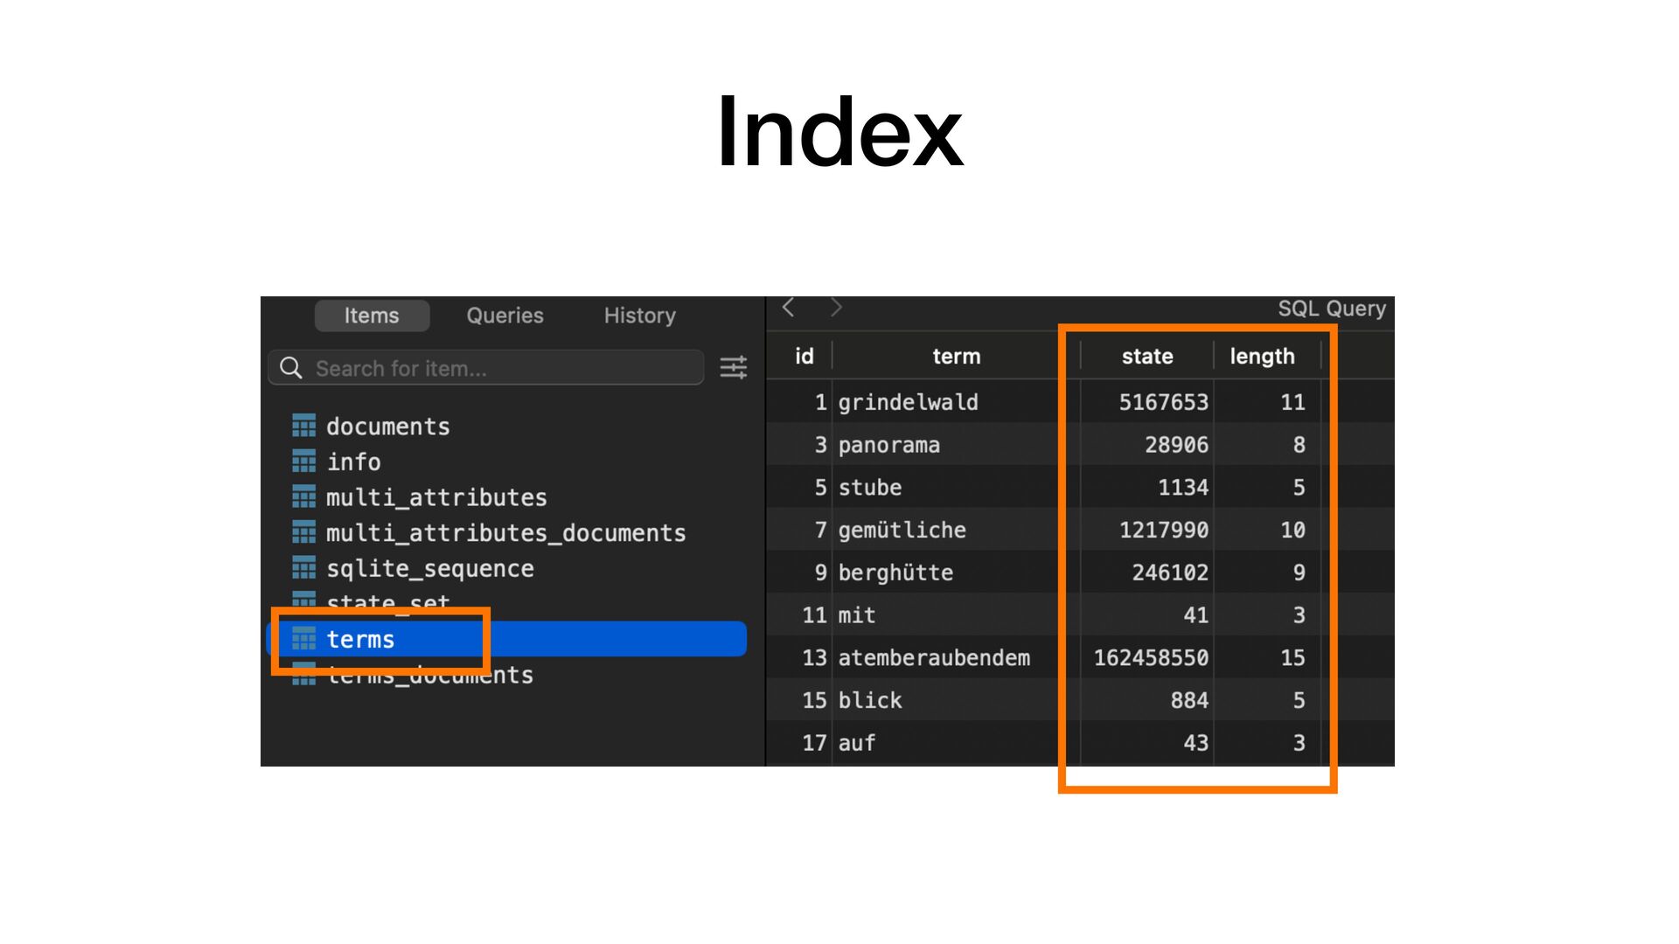Screen dimensions: 1679x944
Task: Switch to the Items tab
Action: click(x=372, y=316)
